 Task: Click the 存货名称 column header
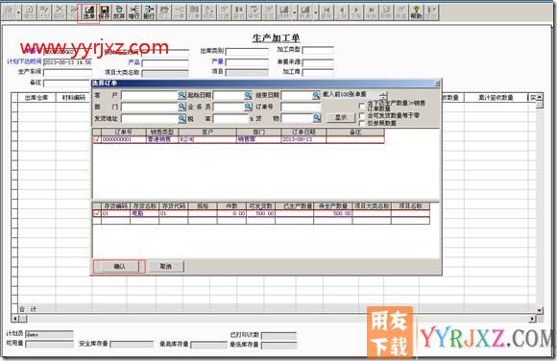point(145,205)
